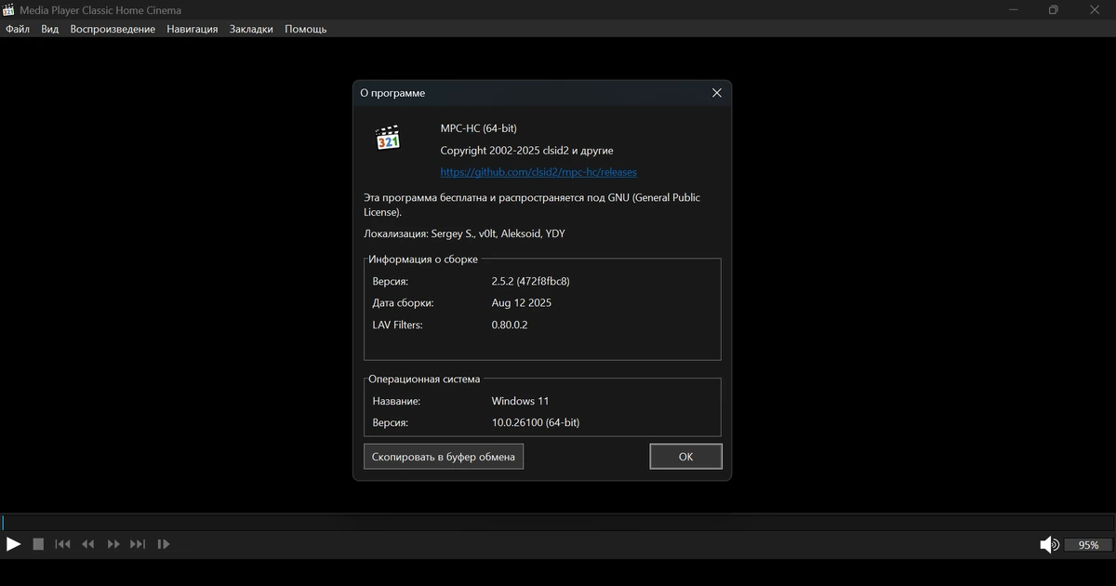
Task: Restore the Media Player Classic window size
Action: click(1053, 10)
